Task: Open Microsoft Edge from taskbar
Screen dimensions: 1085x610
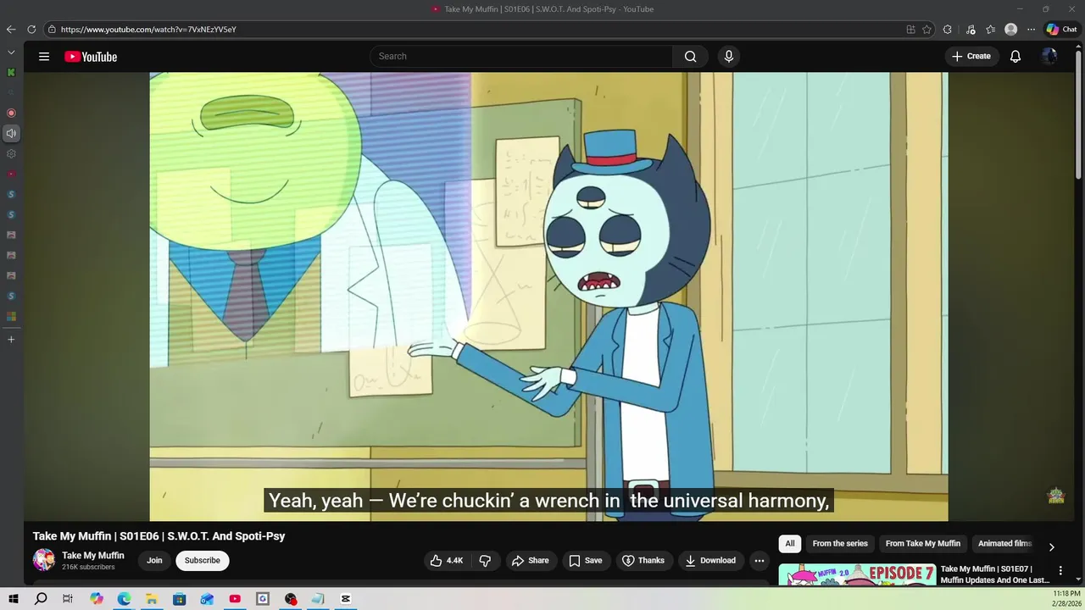Action: click(124, 599)
